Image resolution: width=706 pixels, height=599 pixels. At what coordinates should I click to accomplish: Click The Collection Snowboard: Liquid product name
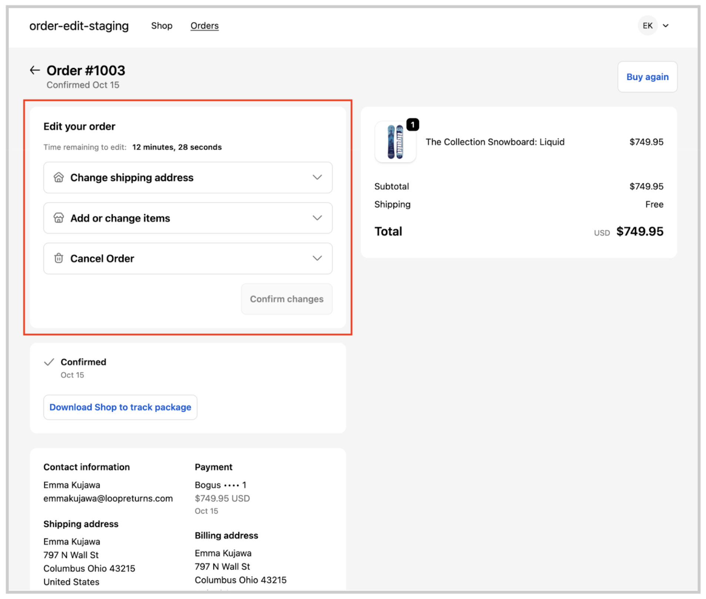(495, 142)
